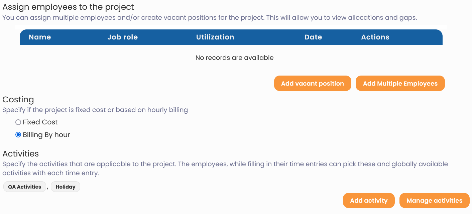Screen dimensions: 472x214
Task: Click the "Assign employees to the project" heading
Action: pyautogui.click(x=68, y=7)
